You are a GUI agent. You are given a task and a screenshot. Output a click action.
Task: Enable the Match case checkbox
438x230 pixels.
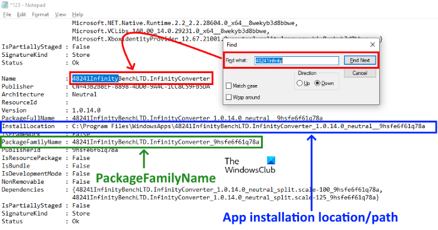click(x=229, y=86)
